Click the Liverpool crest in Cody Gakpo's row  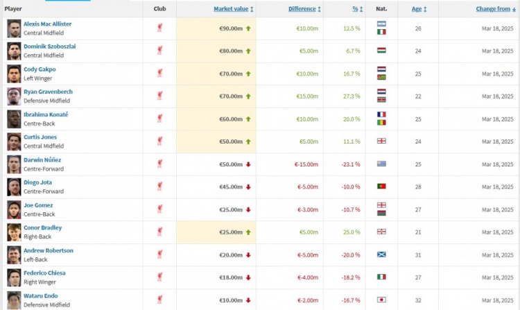160,74
